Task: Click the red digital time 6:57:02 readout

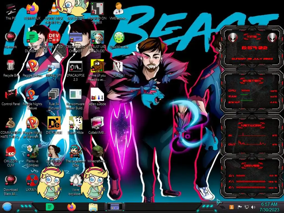Action: tap(255, 48)
